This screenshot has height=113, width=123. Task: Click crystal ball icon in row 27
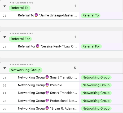tap(47, 93)
